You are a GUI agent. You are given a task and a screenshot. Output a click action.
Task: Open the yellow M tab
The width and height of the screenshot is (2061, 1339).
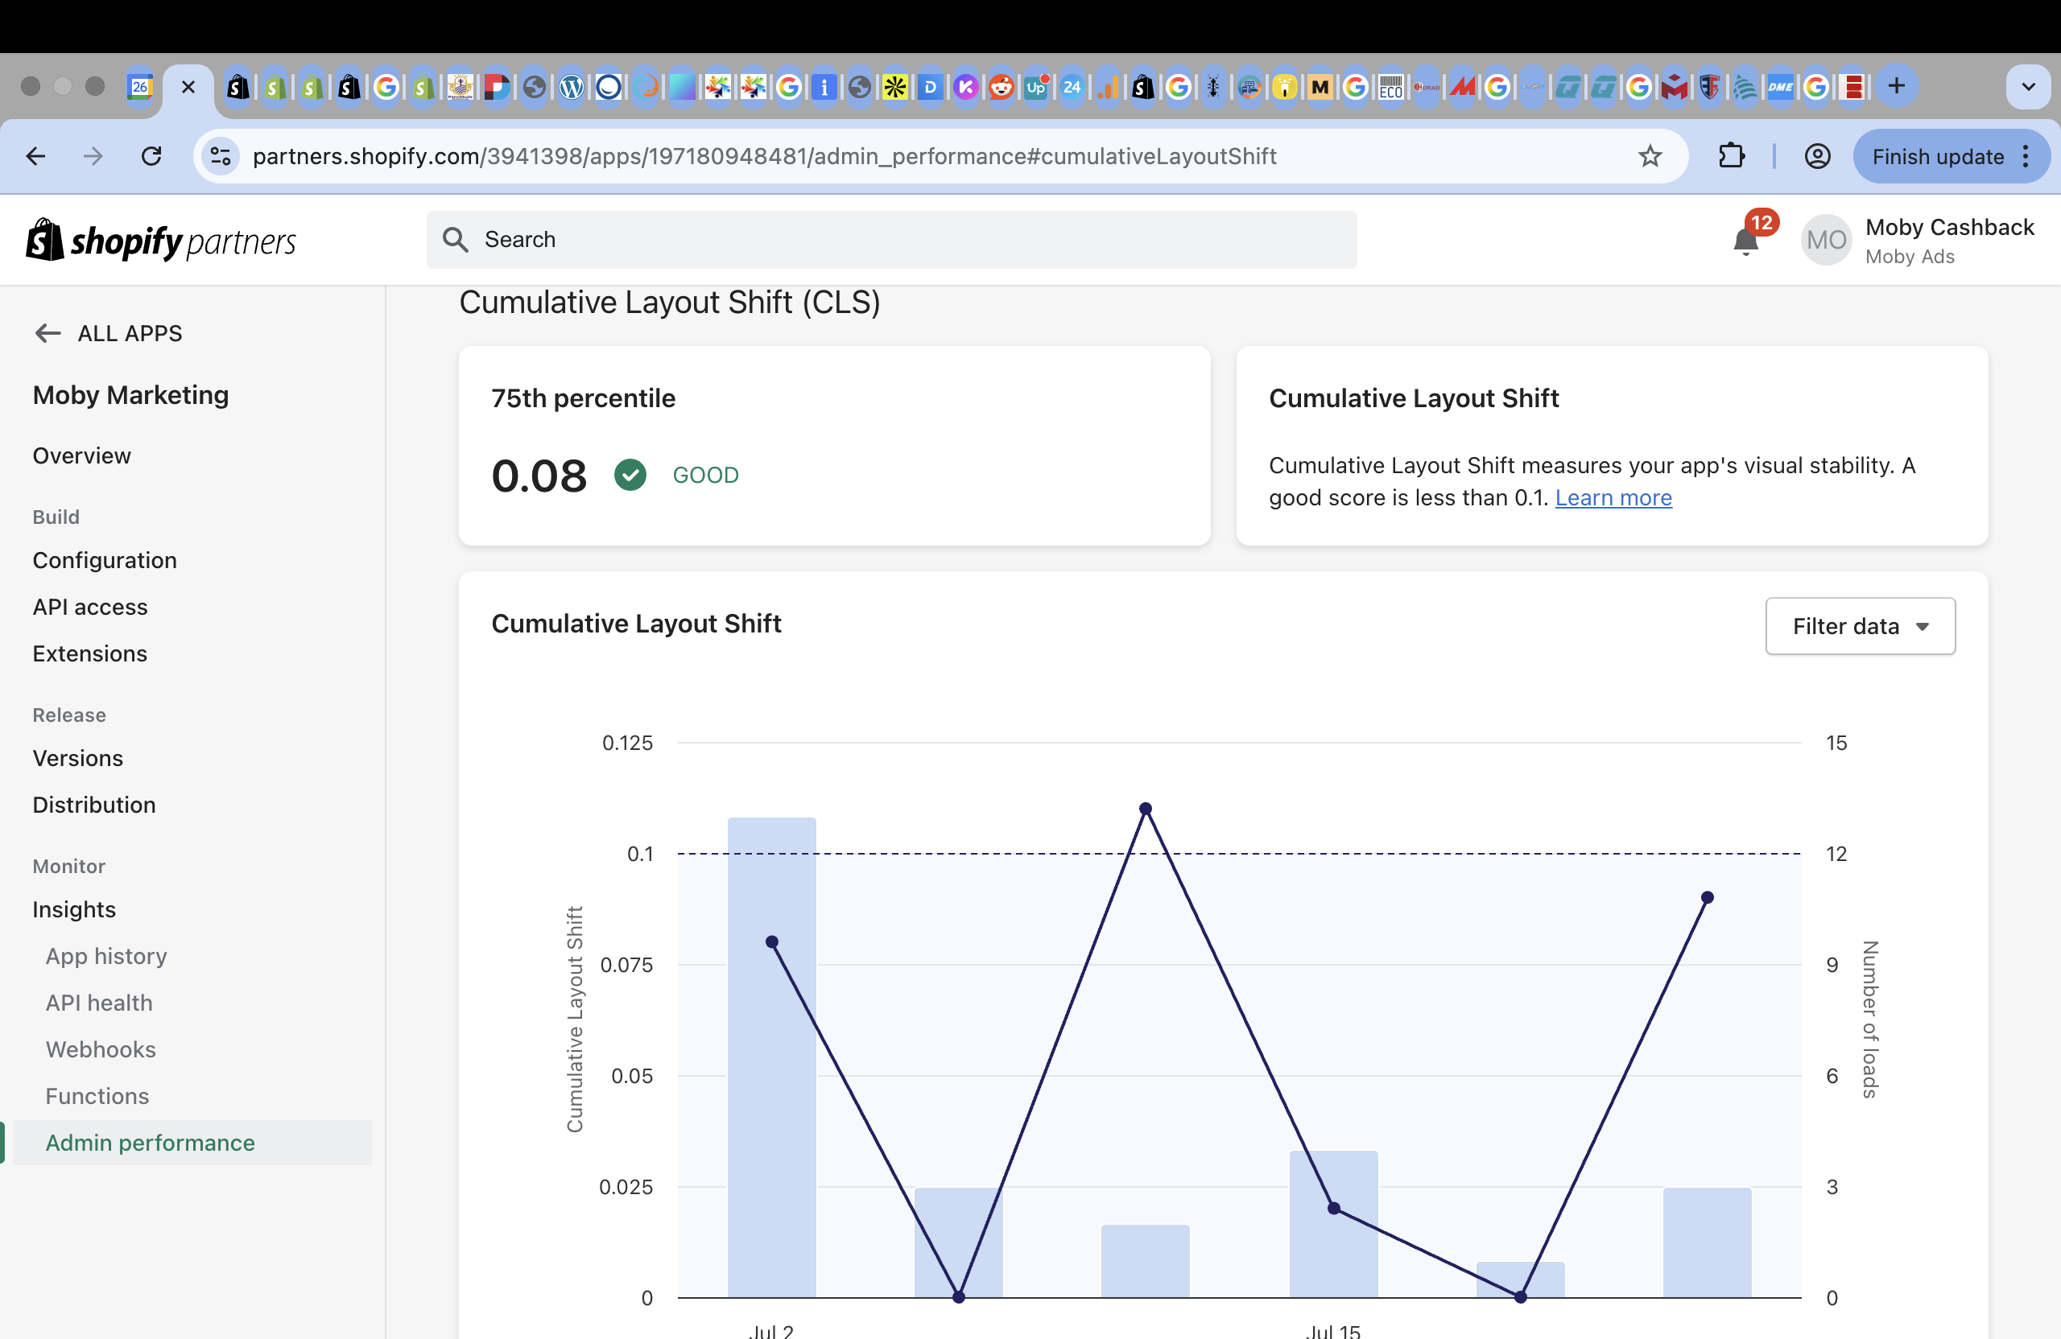(x=1320, y=87)
